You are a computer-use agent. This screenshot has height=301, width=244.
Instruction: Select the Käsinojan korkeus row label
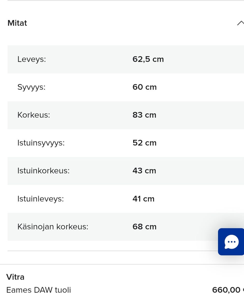tap(53, 227)
